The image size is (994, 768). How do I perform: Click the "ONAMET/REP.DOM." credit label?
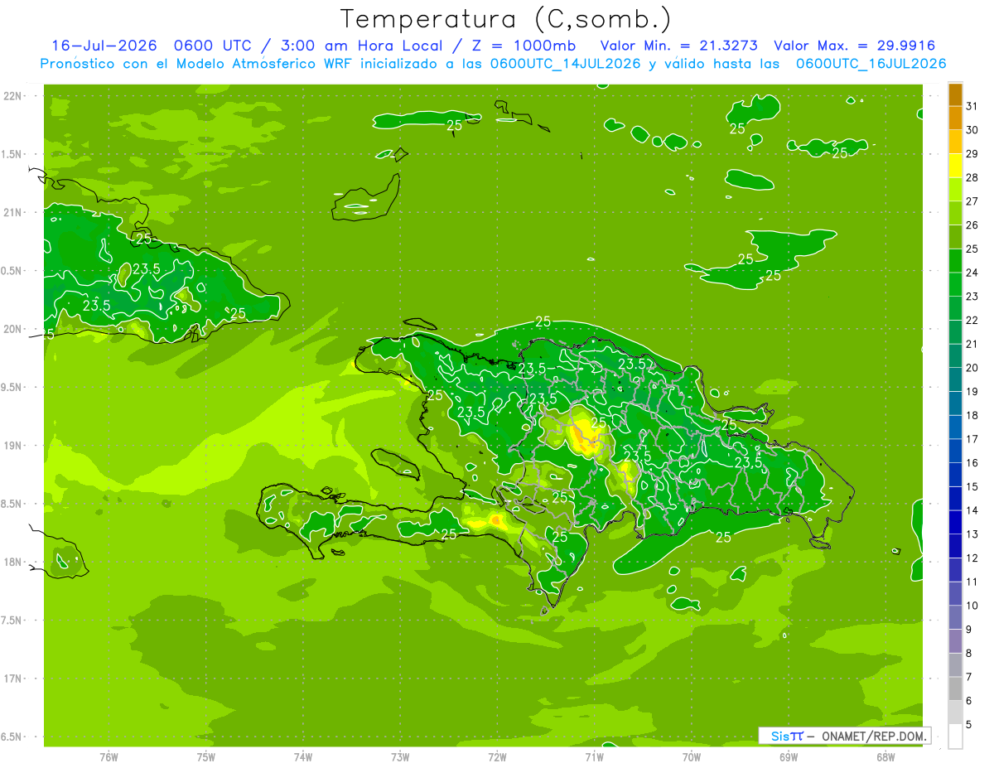875,736
